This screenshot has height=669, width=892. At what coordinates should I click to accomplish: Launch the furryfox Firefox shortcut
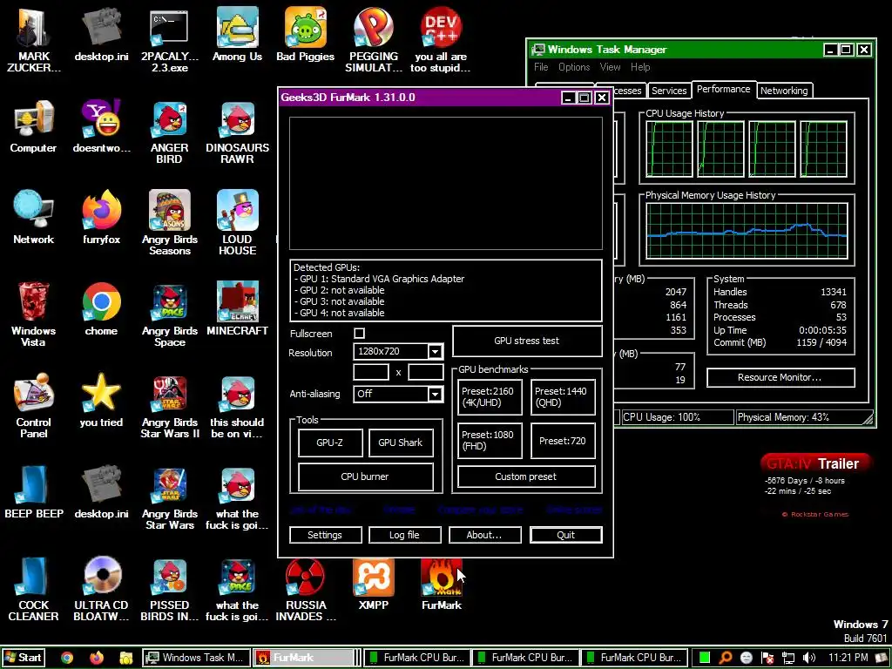point(101,217)
